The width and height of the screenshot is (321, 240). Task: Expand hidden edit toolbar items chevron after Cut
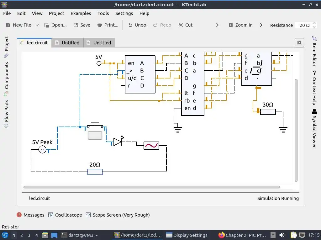pos(217,25)
